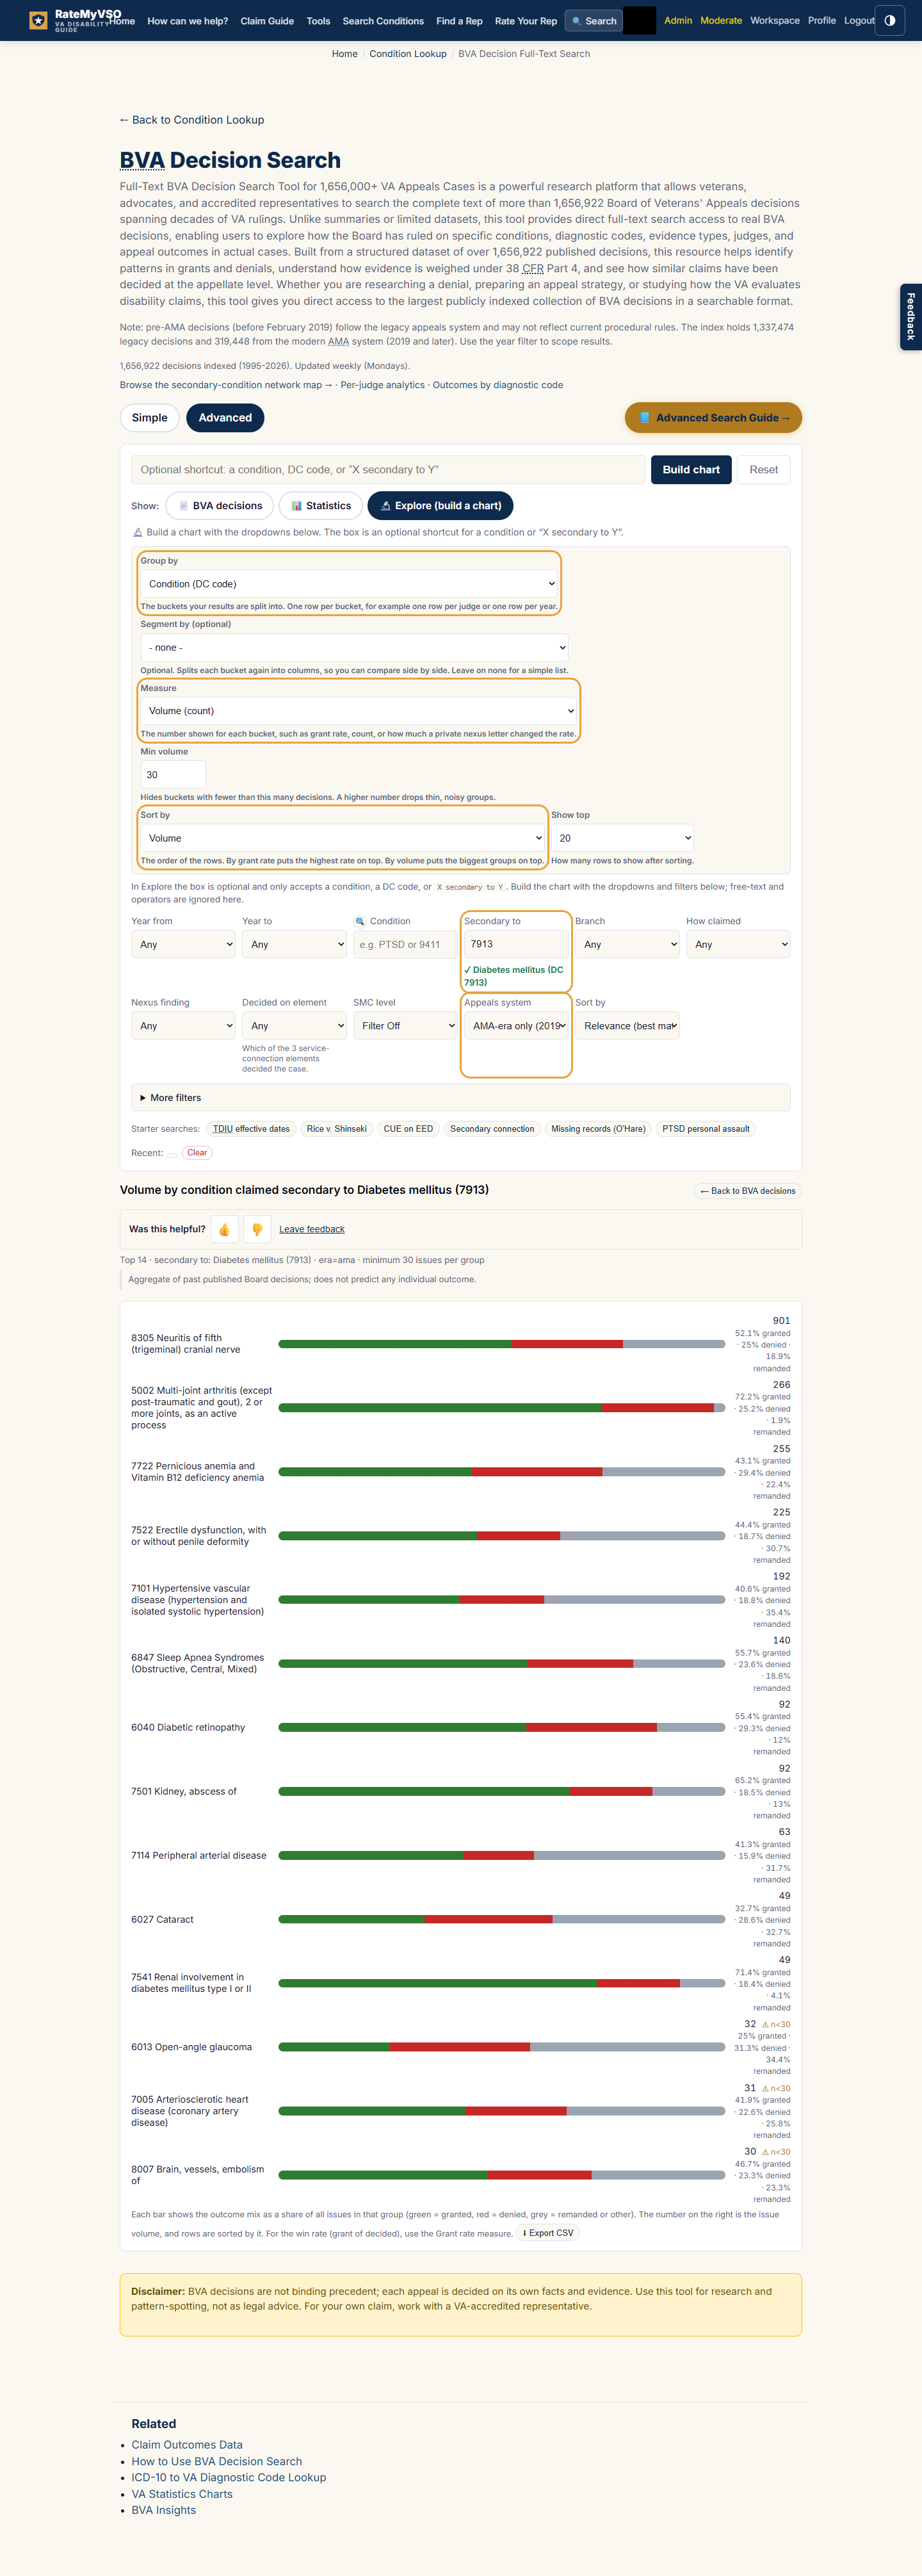Image resolution: width=922 pixels, height=2576 pixels.
Task: Open the Claim Guide menu
Action: point(267,21)
